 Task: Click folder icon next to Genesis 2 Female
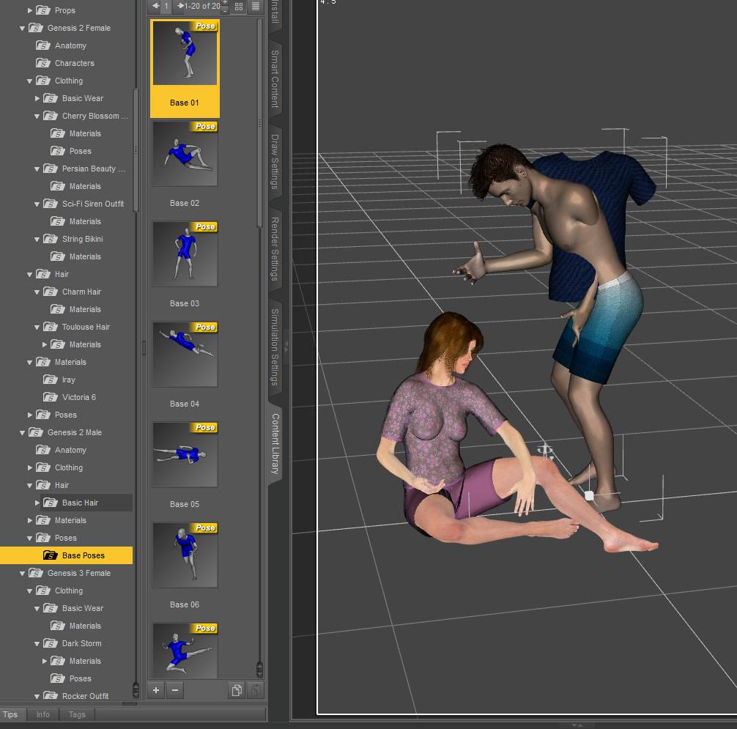pos(36,28)
